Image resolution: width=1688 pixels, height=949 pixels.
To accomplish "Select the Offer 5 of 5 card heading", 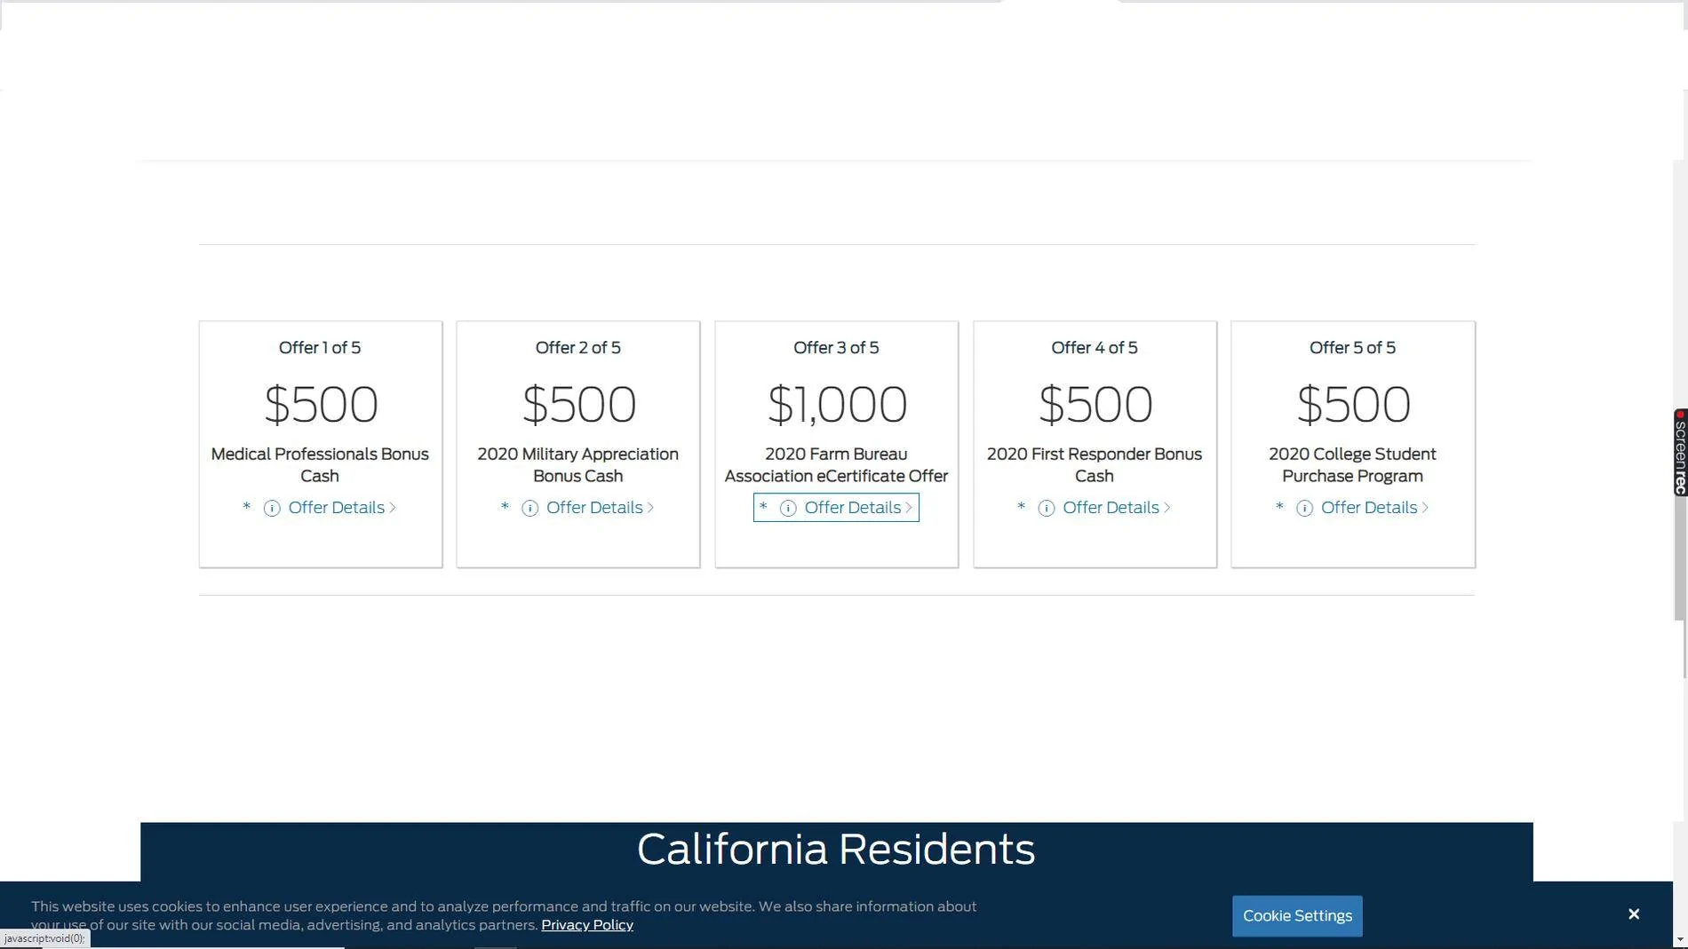I will point(1352,348).
